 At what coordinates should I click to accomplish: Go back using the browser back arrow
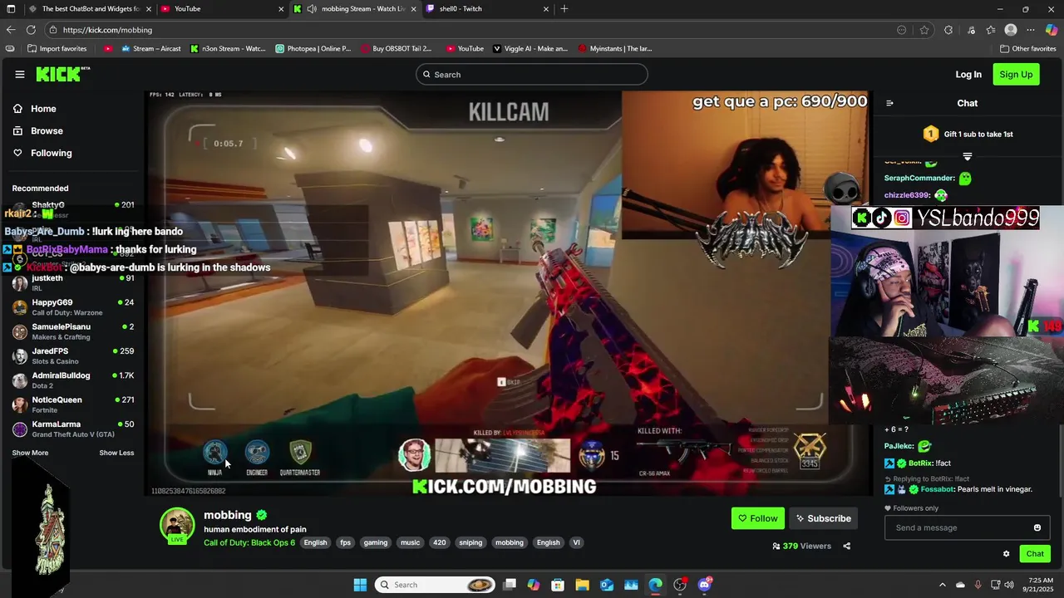click(11, 30)
